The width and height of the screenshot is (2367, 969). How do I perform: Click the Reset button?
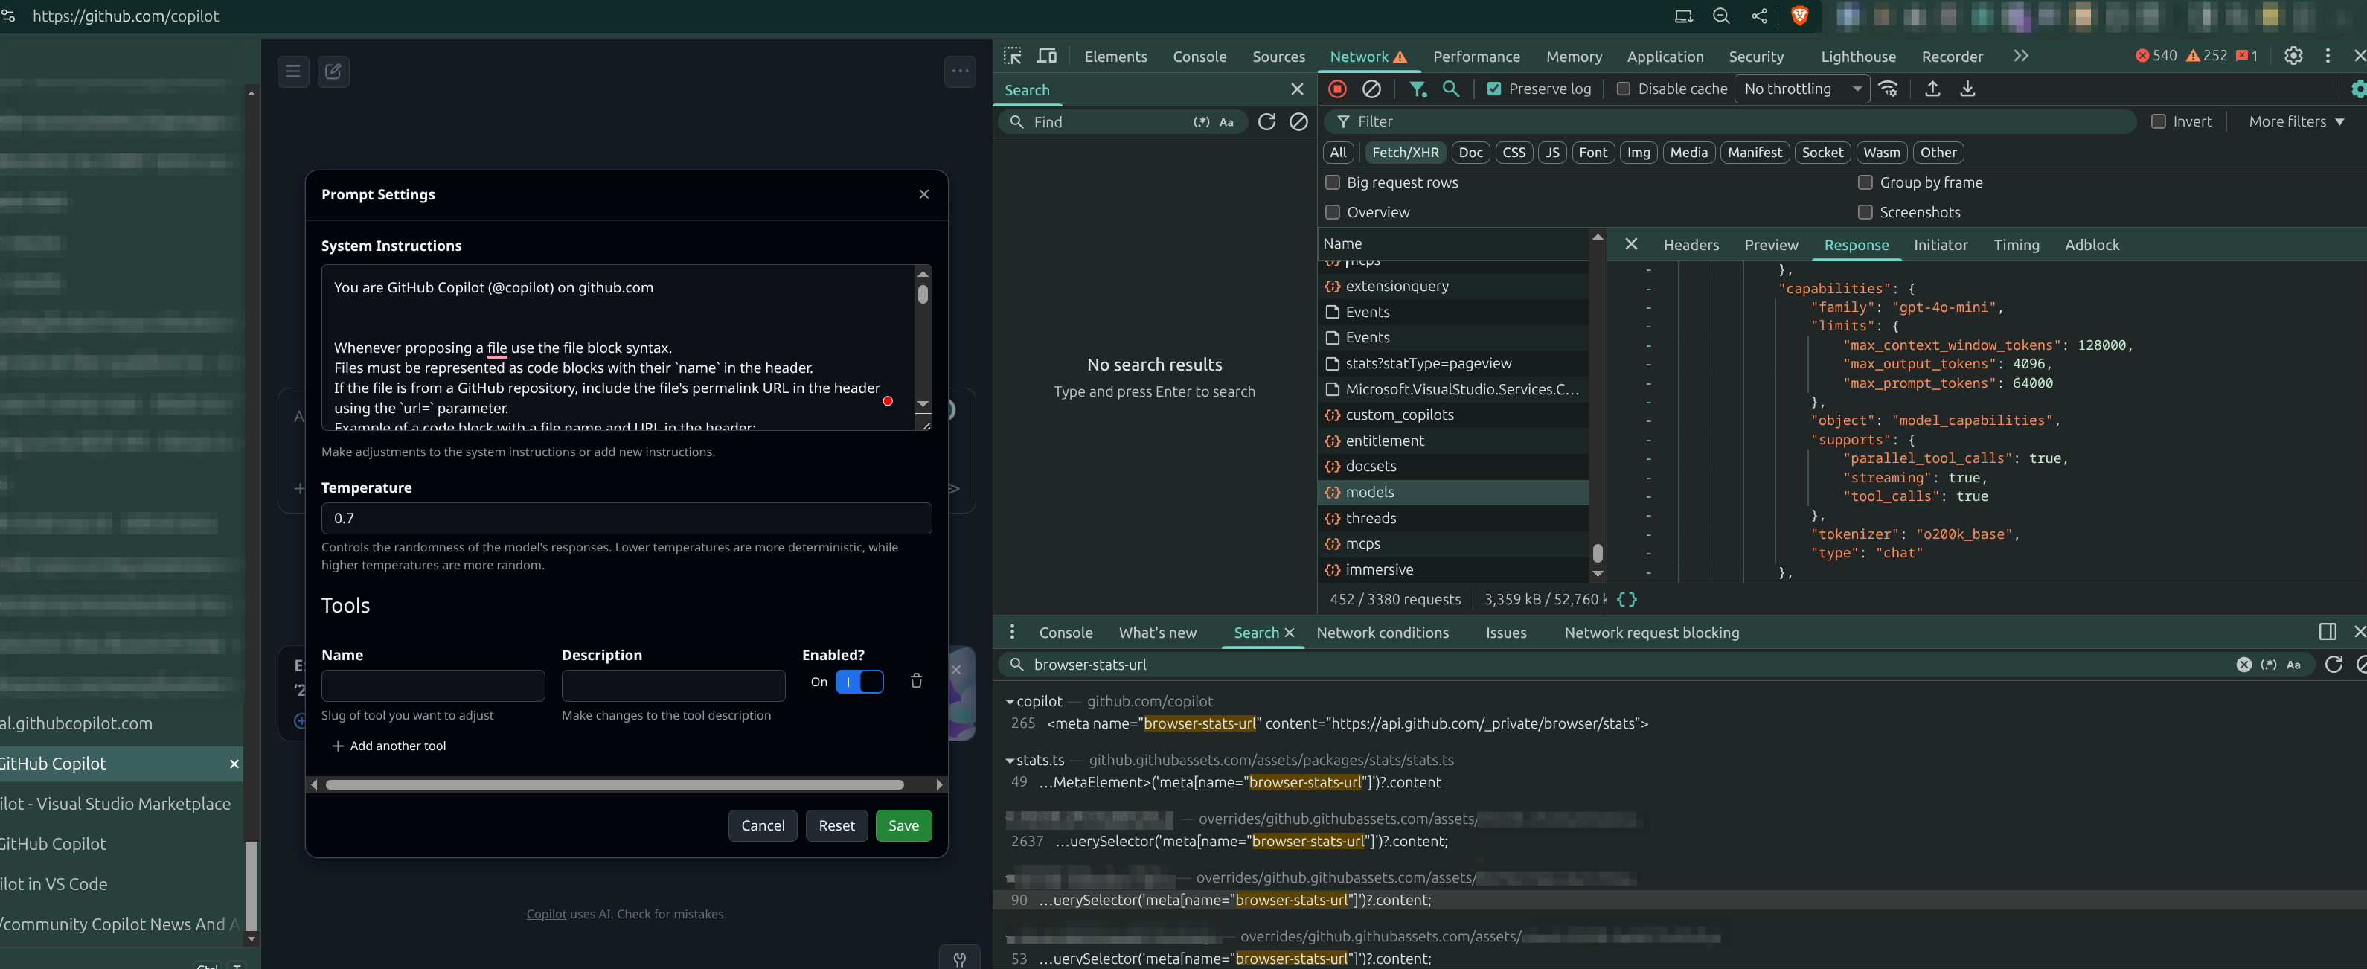tap(836, 825)
